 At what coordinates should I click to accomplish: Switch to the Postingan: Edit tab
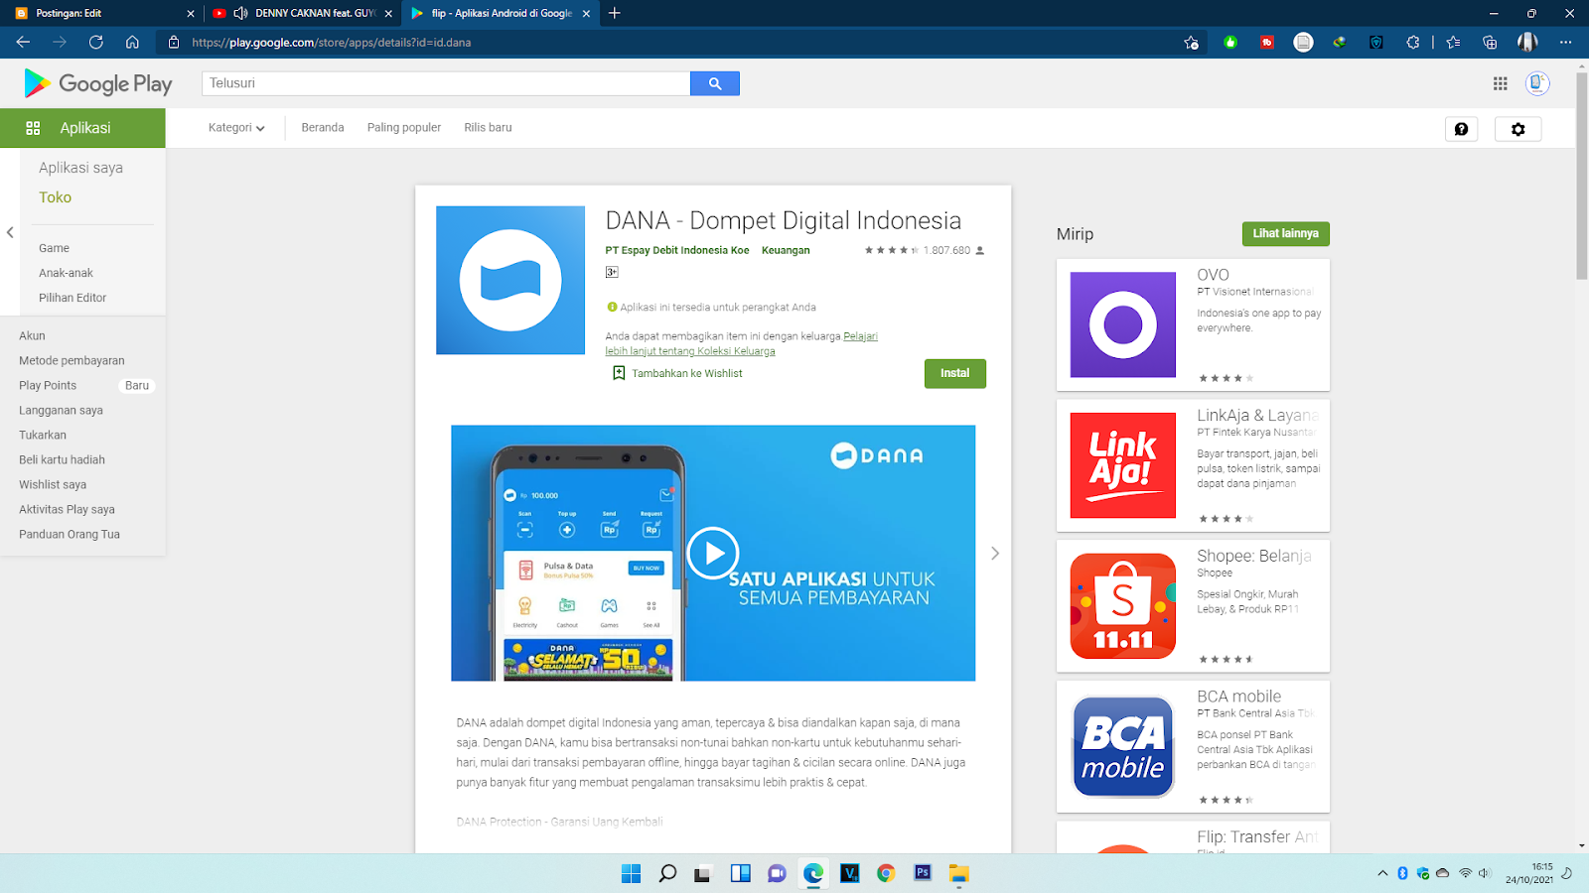pyautogui.click(x=102, y=13)
